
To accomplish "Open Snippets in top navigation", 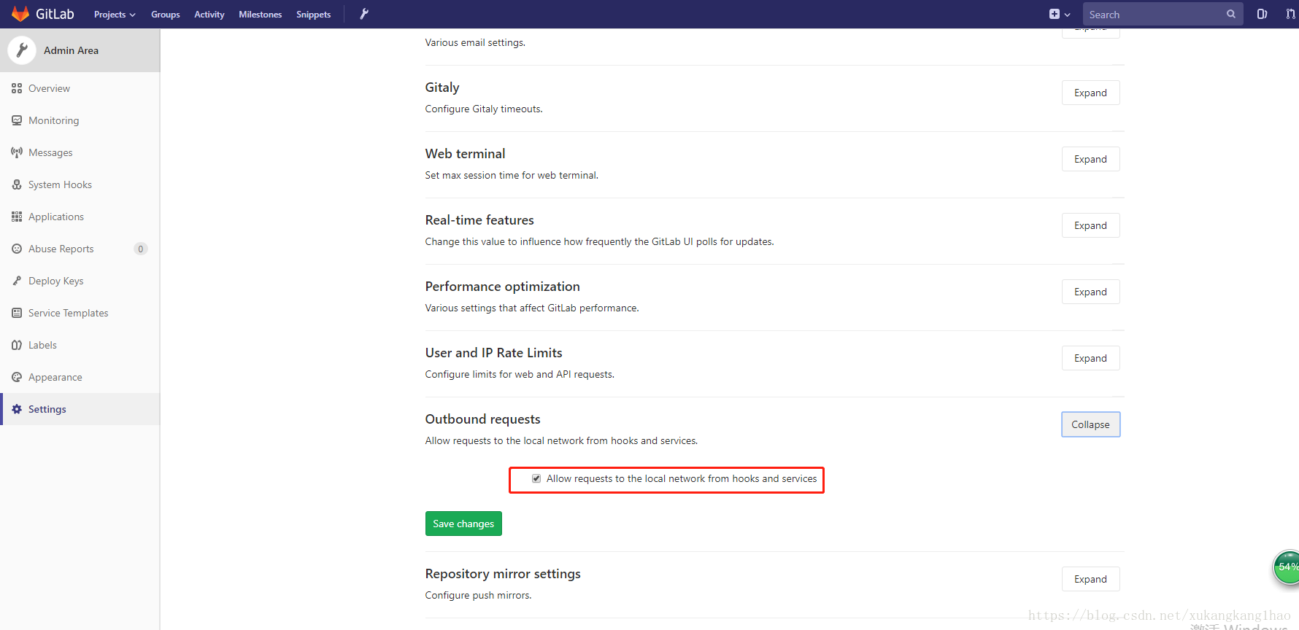I will 314,15.
